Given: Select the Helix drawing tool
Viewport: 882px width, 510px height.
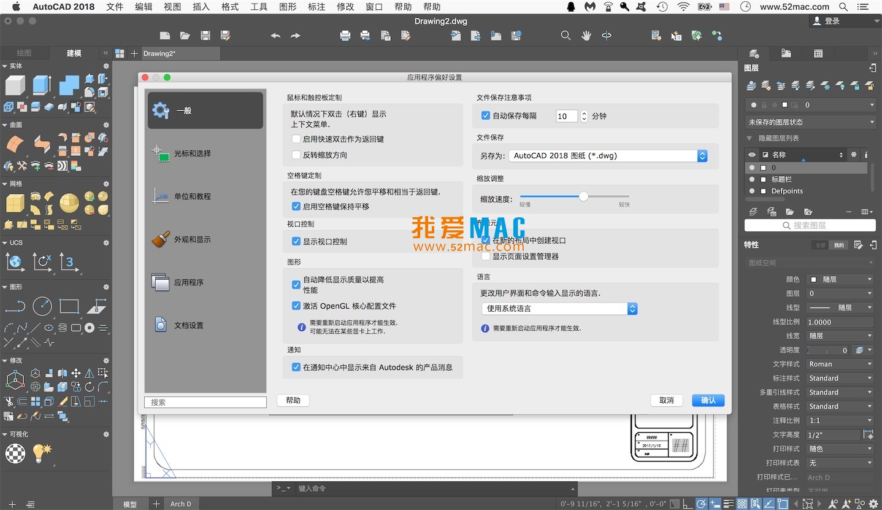Looking at the screenshot, I should pos(63,328).
